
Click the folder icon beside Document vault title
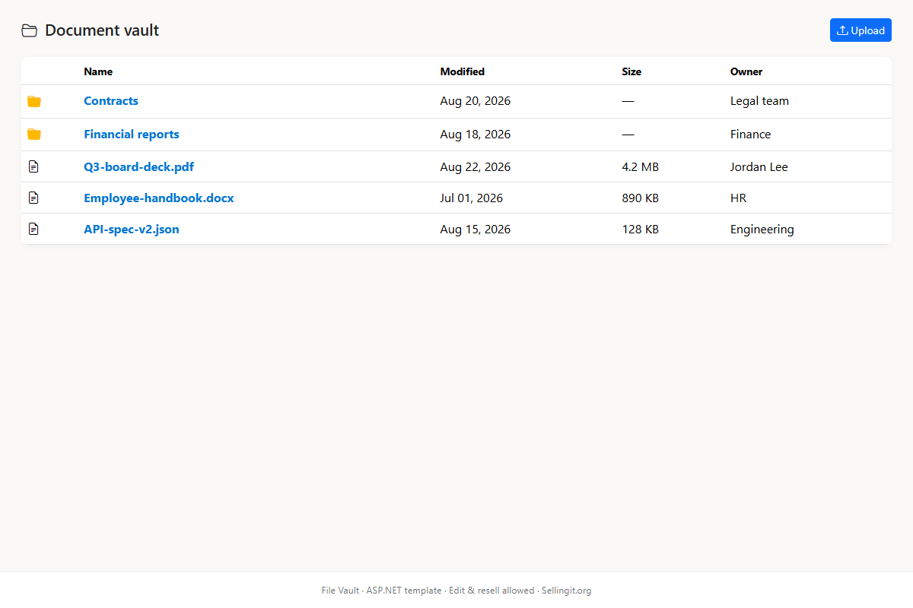point(29,30)
